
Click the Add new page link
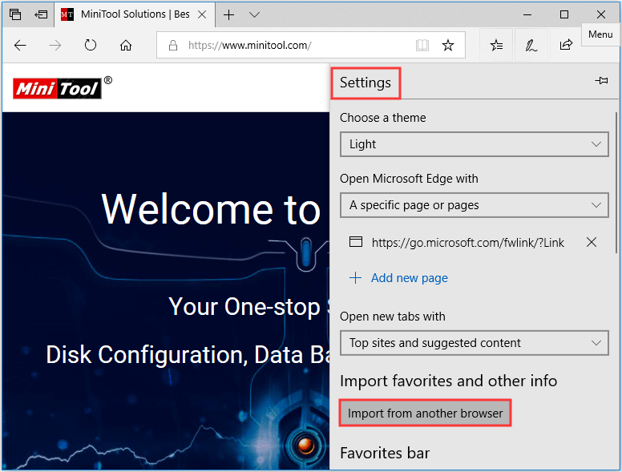click(409, 278)
